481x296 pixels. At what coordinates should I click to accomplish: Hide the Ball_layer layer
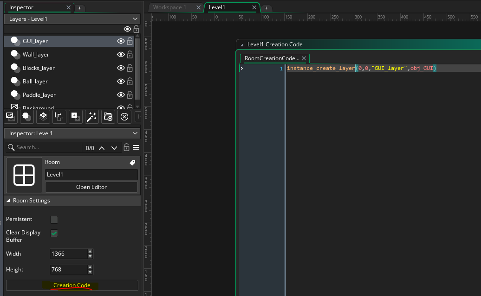click(121, 82)
